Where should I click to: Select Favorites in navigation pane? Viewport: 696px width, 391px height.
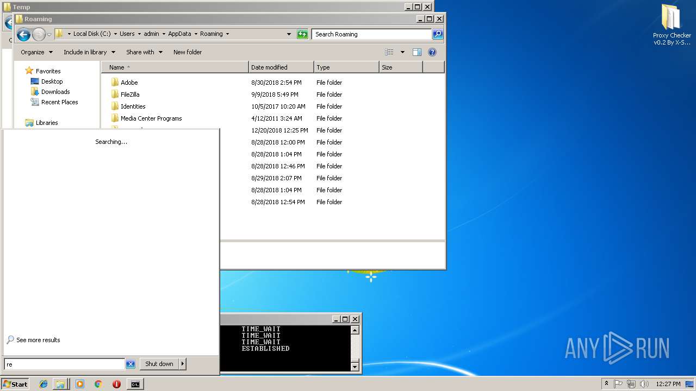coord(48,71)
